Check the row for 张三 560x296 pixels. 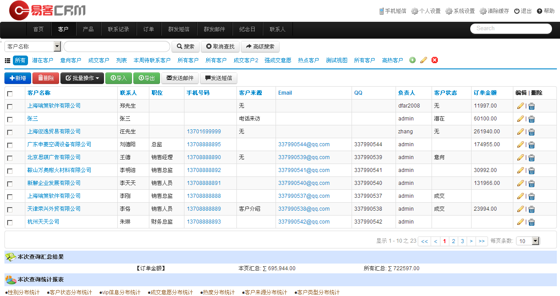10,119
